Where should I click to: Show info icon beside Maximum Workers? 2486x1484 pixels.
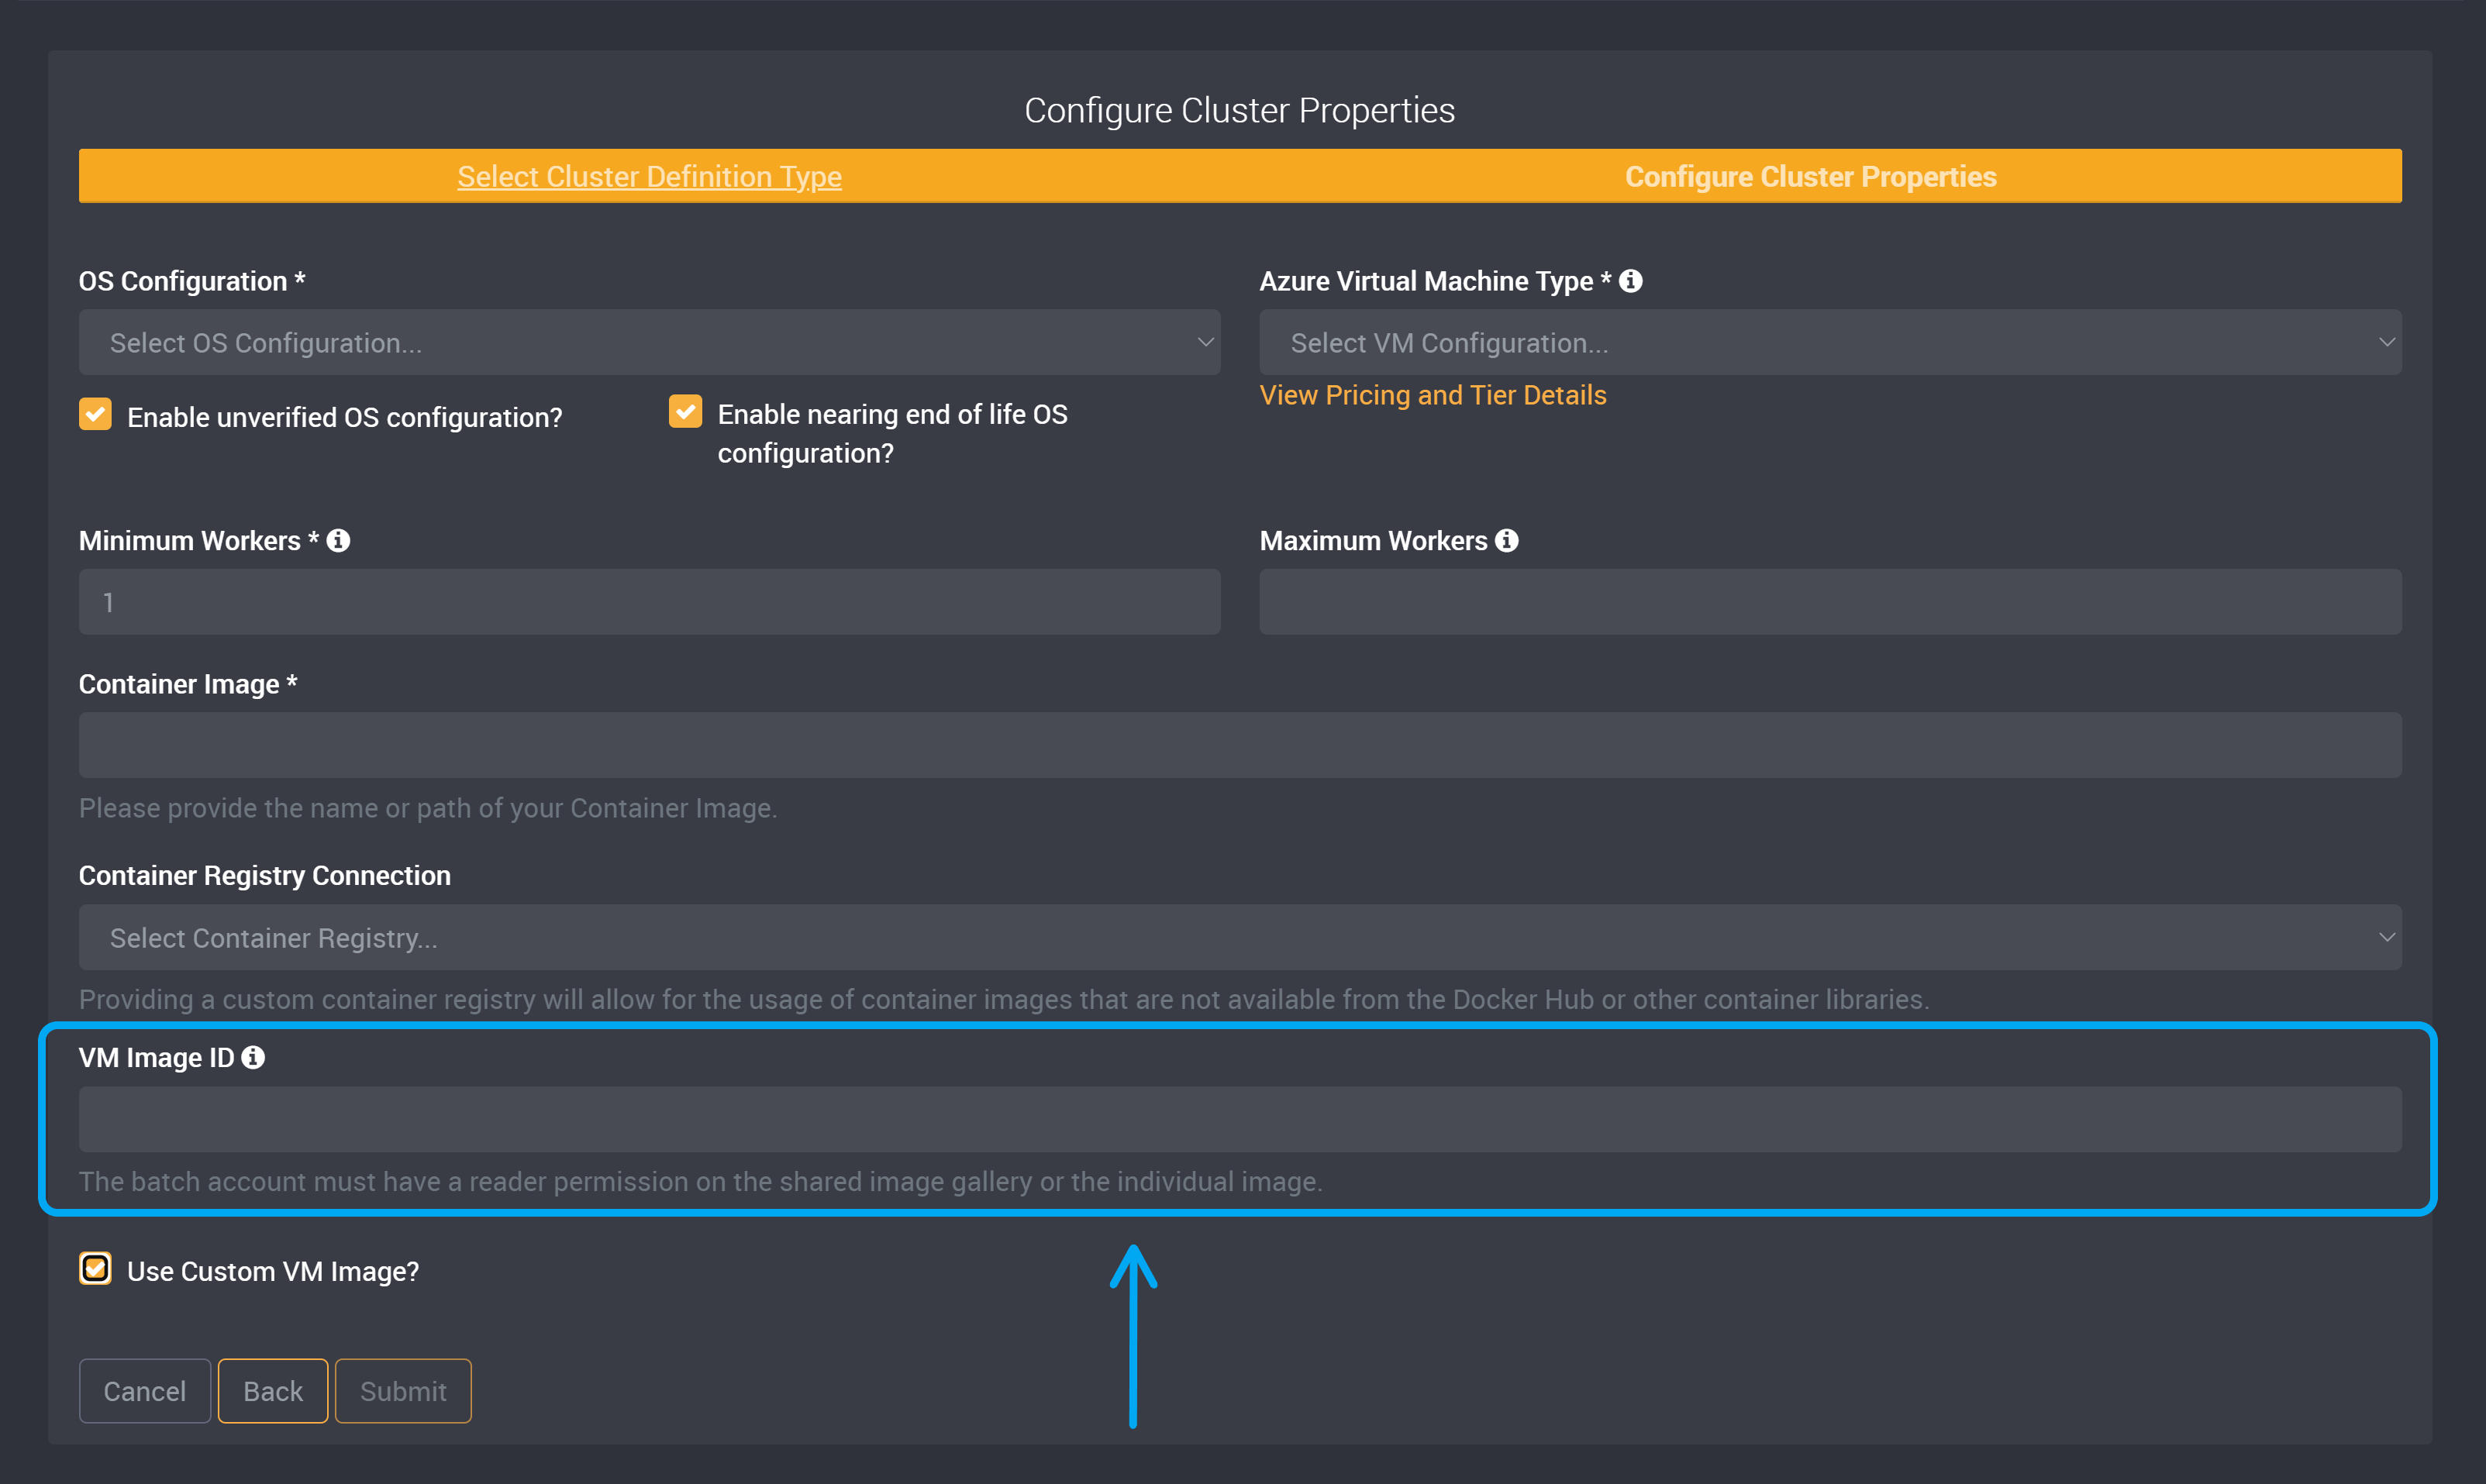coord(1506,540)
